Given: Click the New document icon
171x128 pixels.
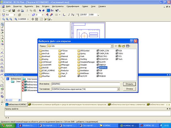Looking at the screenshot, I should pos(4,10).
